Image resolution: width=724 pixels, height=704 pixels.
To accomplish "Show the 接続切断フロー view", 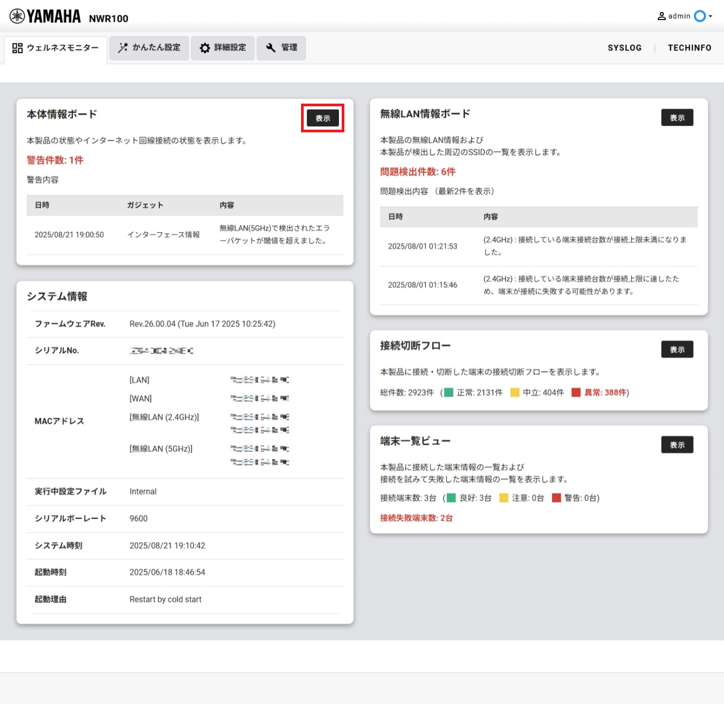I will [x=677, y=349].
